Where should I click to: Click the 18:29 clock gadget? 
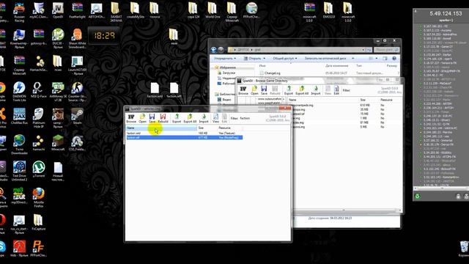[103, 36]
